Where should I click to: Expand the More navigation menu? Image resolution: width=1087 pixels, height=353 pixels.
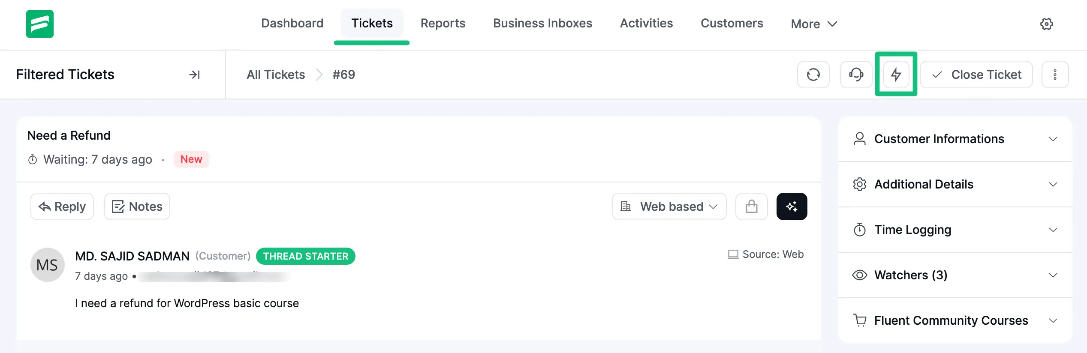coord(813,24)
